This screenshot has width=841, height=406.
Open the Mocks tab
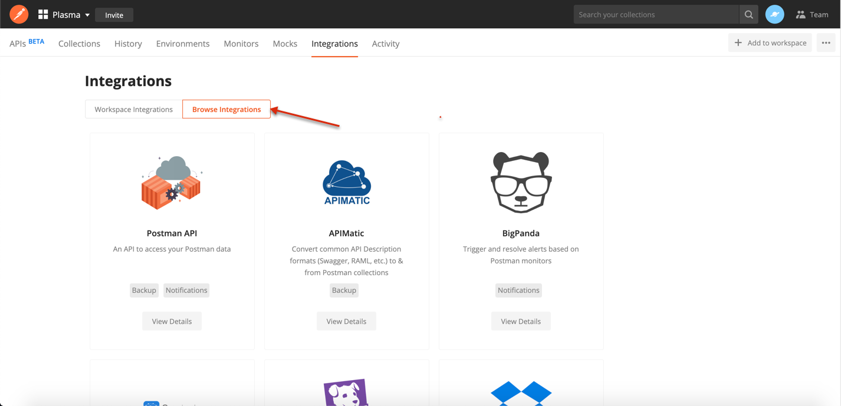click(x=285, y=44)
